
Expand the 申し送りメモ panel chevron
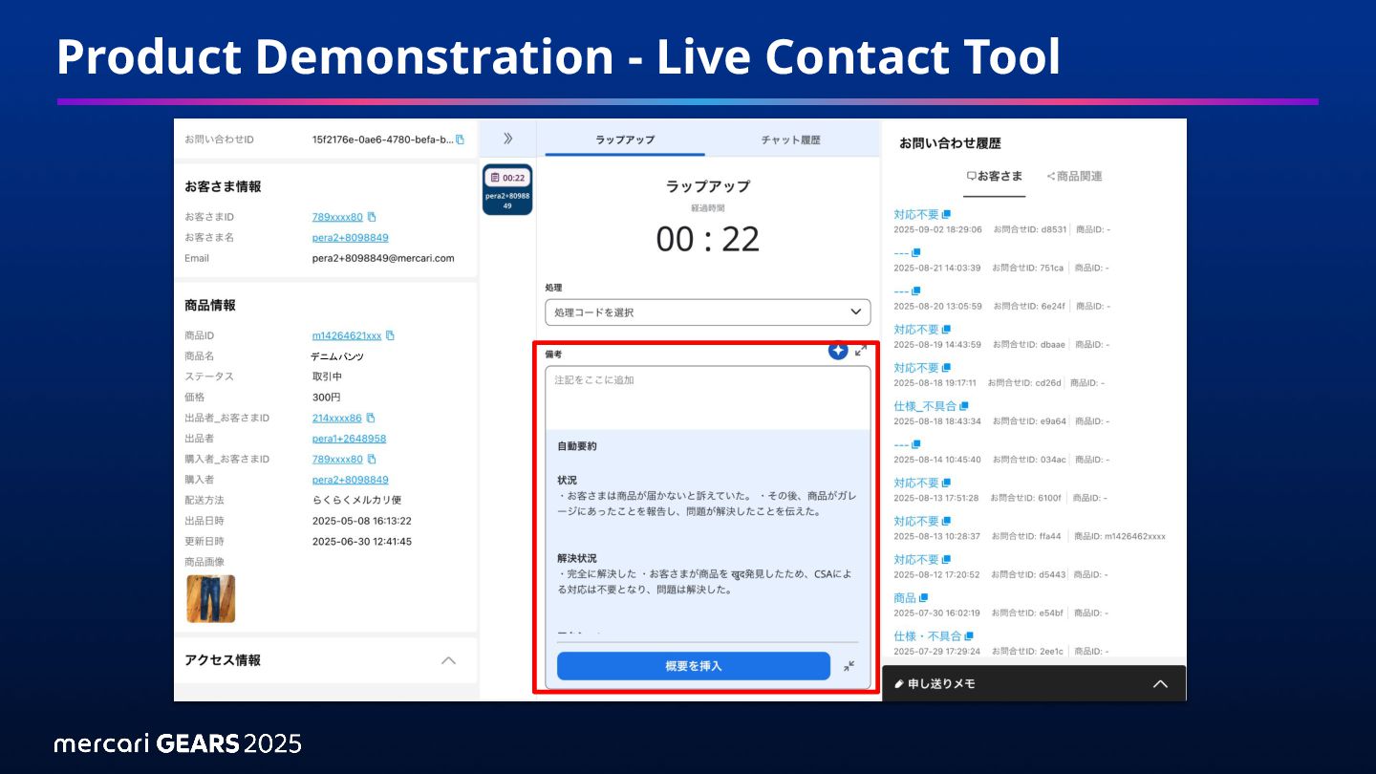(x=1160, y=684)
